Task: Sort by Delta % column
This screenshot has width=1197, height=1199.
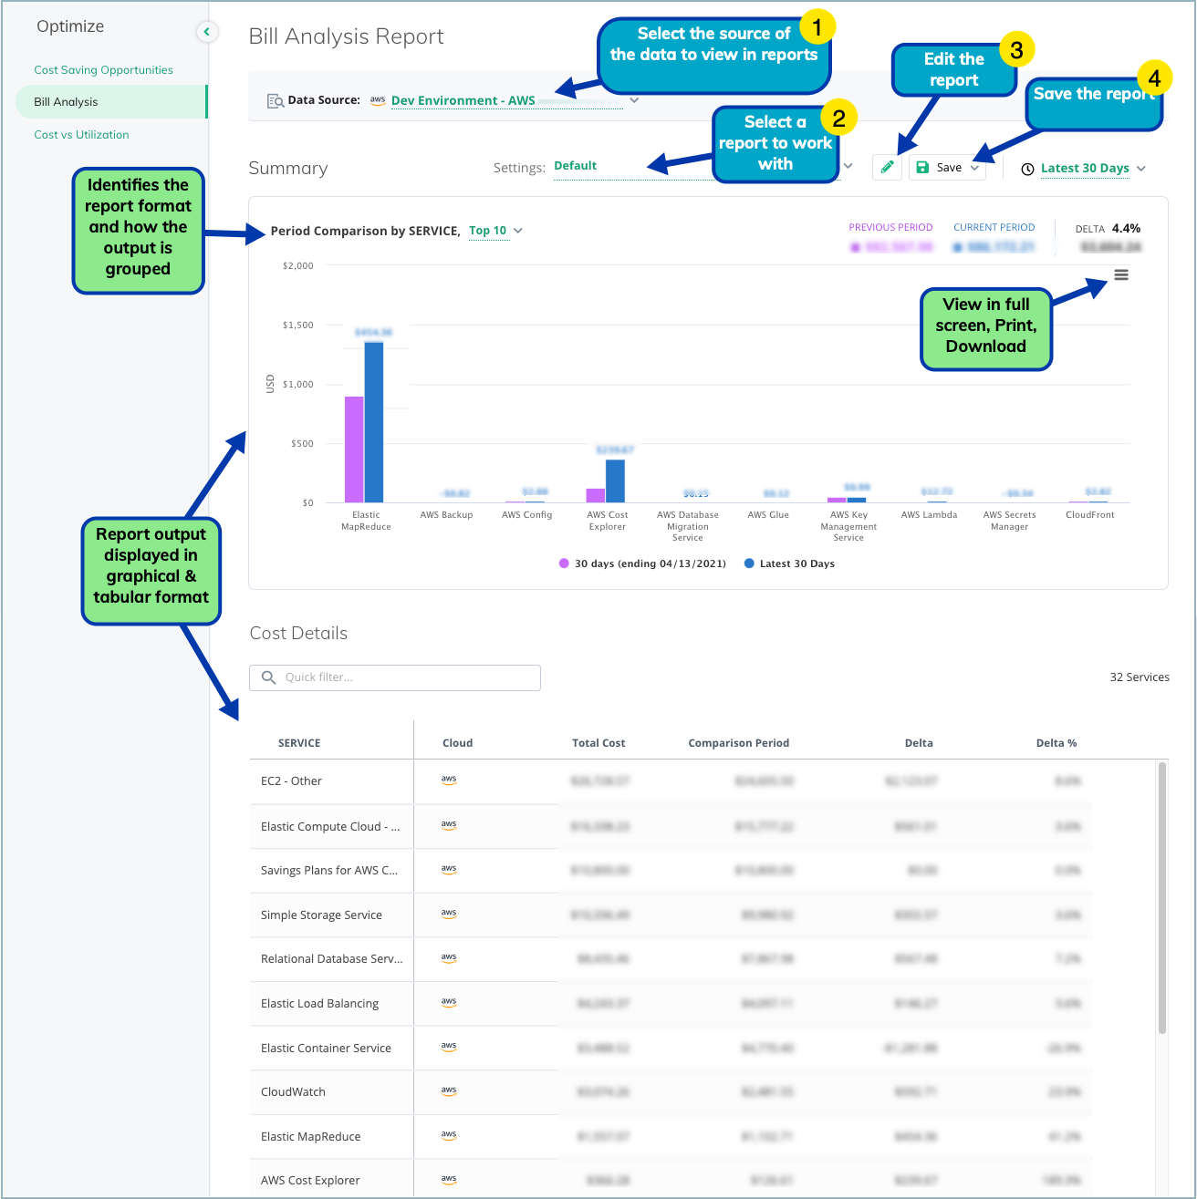Action: coord(1056,743)
